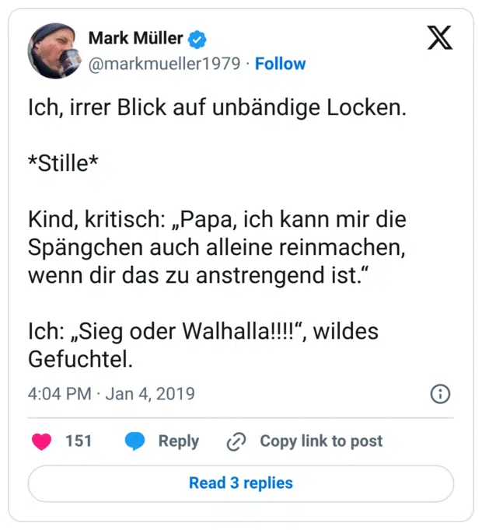The image size is (482, 530).
Task: Click the chain link icon
Action: [236, 442]
